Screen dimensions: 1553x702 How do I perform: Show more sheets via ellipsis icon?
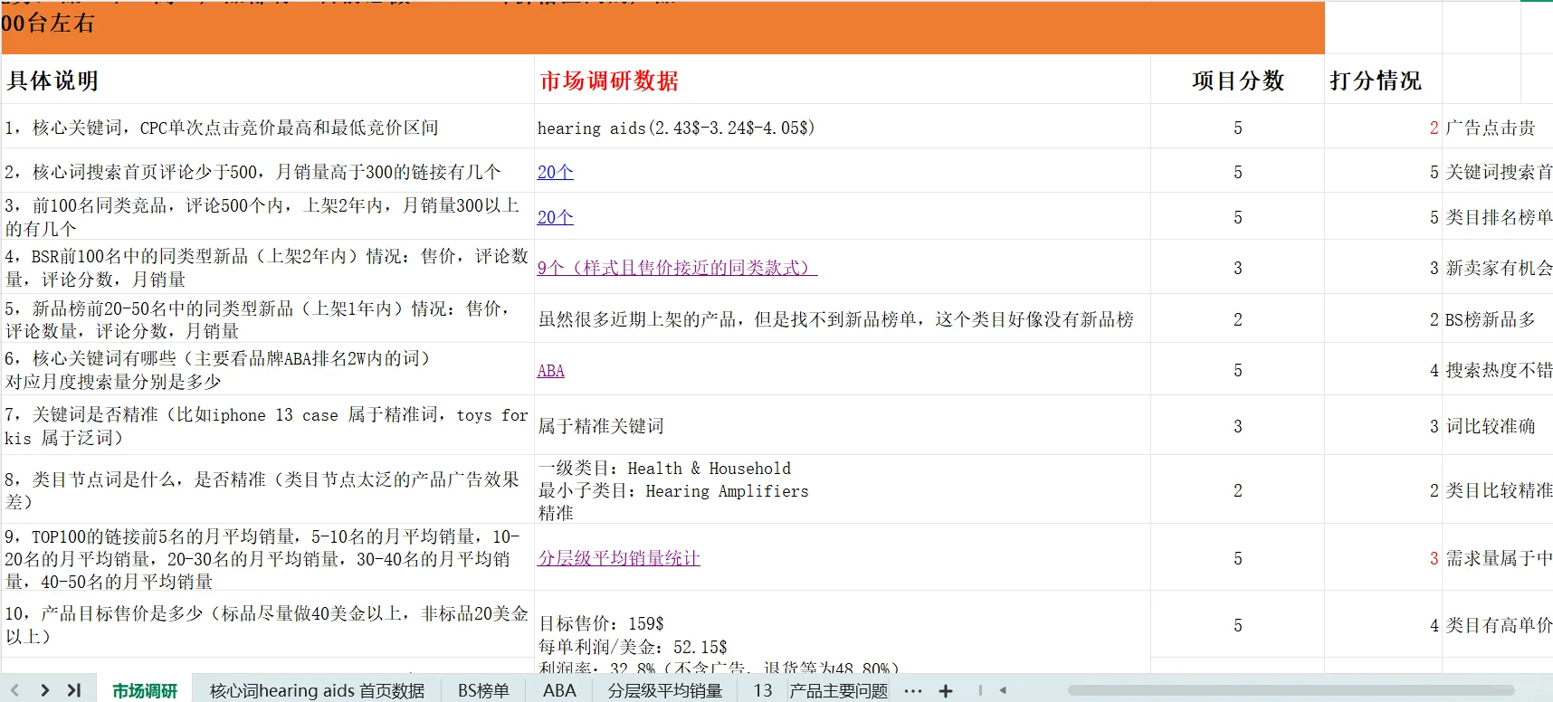click(x=913, y=691)
